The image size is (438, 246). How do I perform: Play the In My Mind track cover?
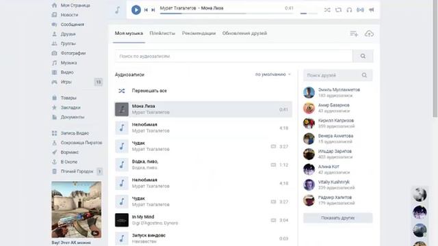[122, 220]
